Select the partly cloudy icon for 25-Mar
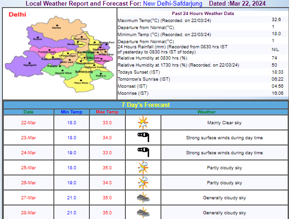Image resolution: width=289 pixels, height=219 pixels. tap(143, 167)
